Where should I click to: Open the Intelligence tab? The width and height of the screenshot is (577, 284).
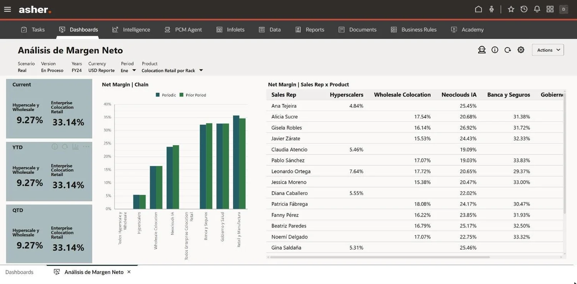[x=131, y=30]
